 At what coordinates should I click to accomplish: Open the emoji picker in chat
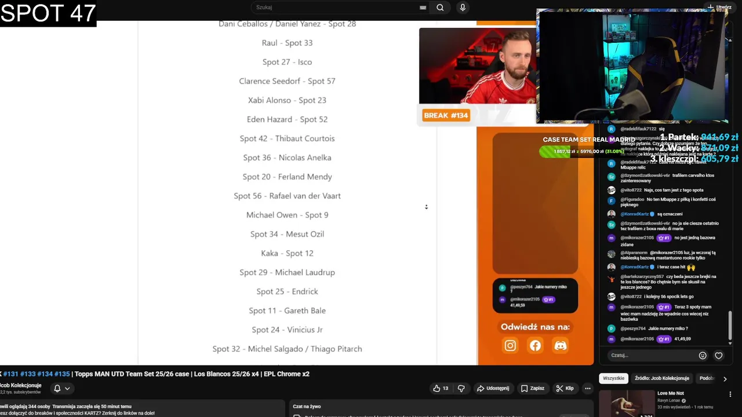[703, 356]
